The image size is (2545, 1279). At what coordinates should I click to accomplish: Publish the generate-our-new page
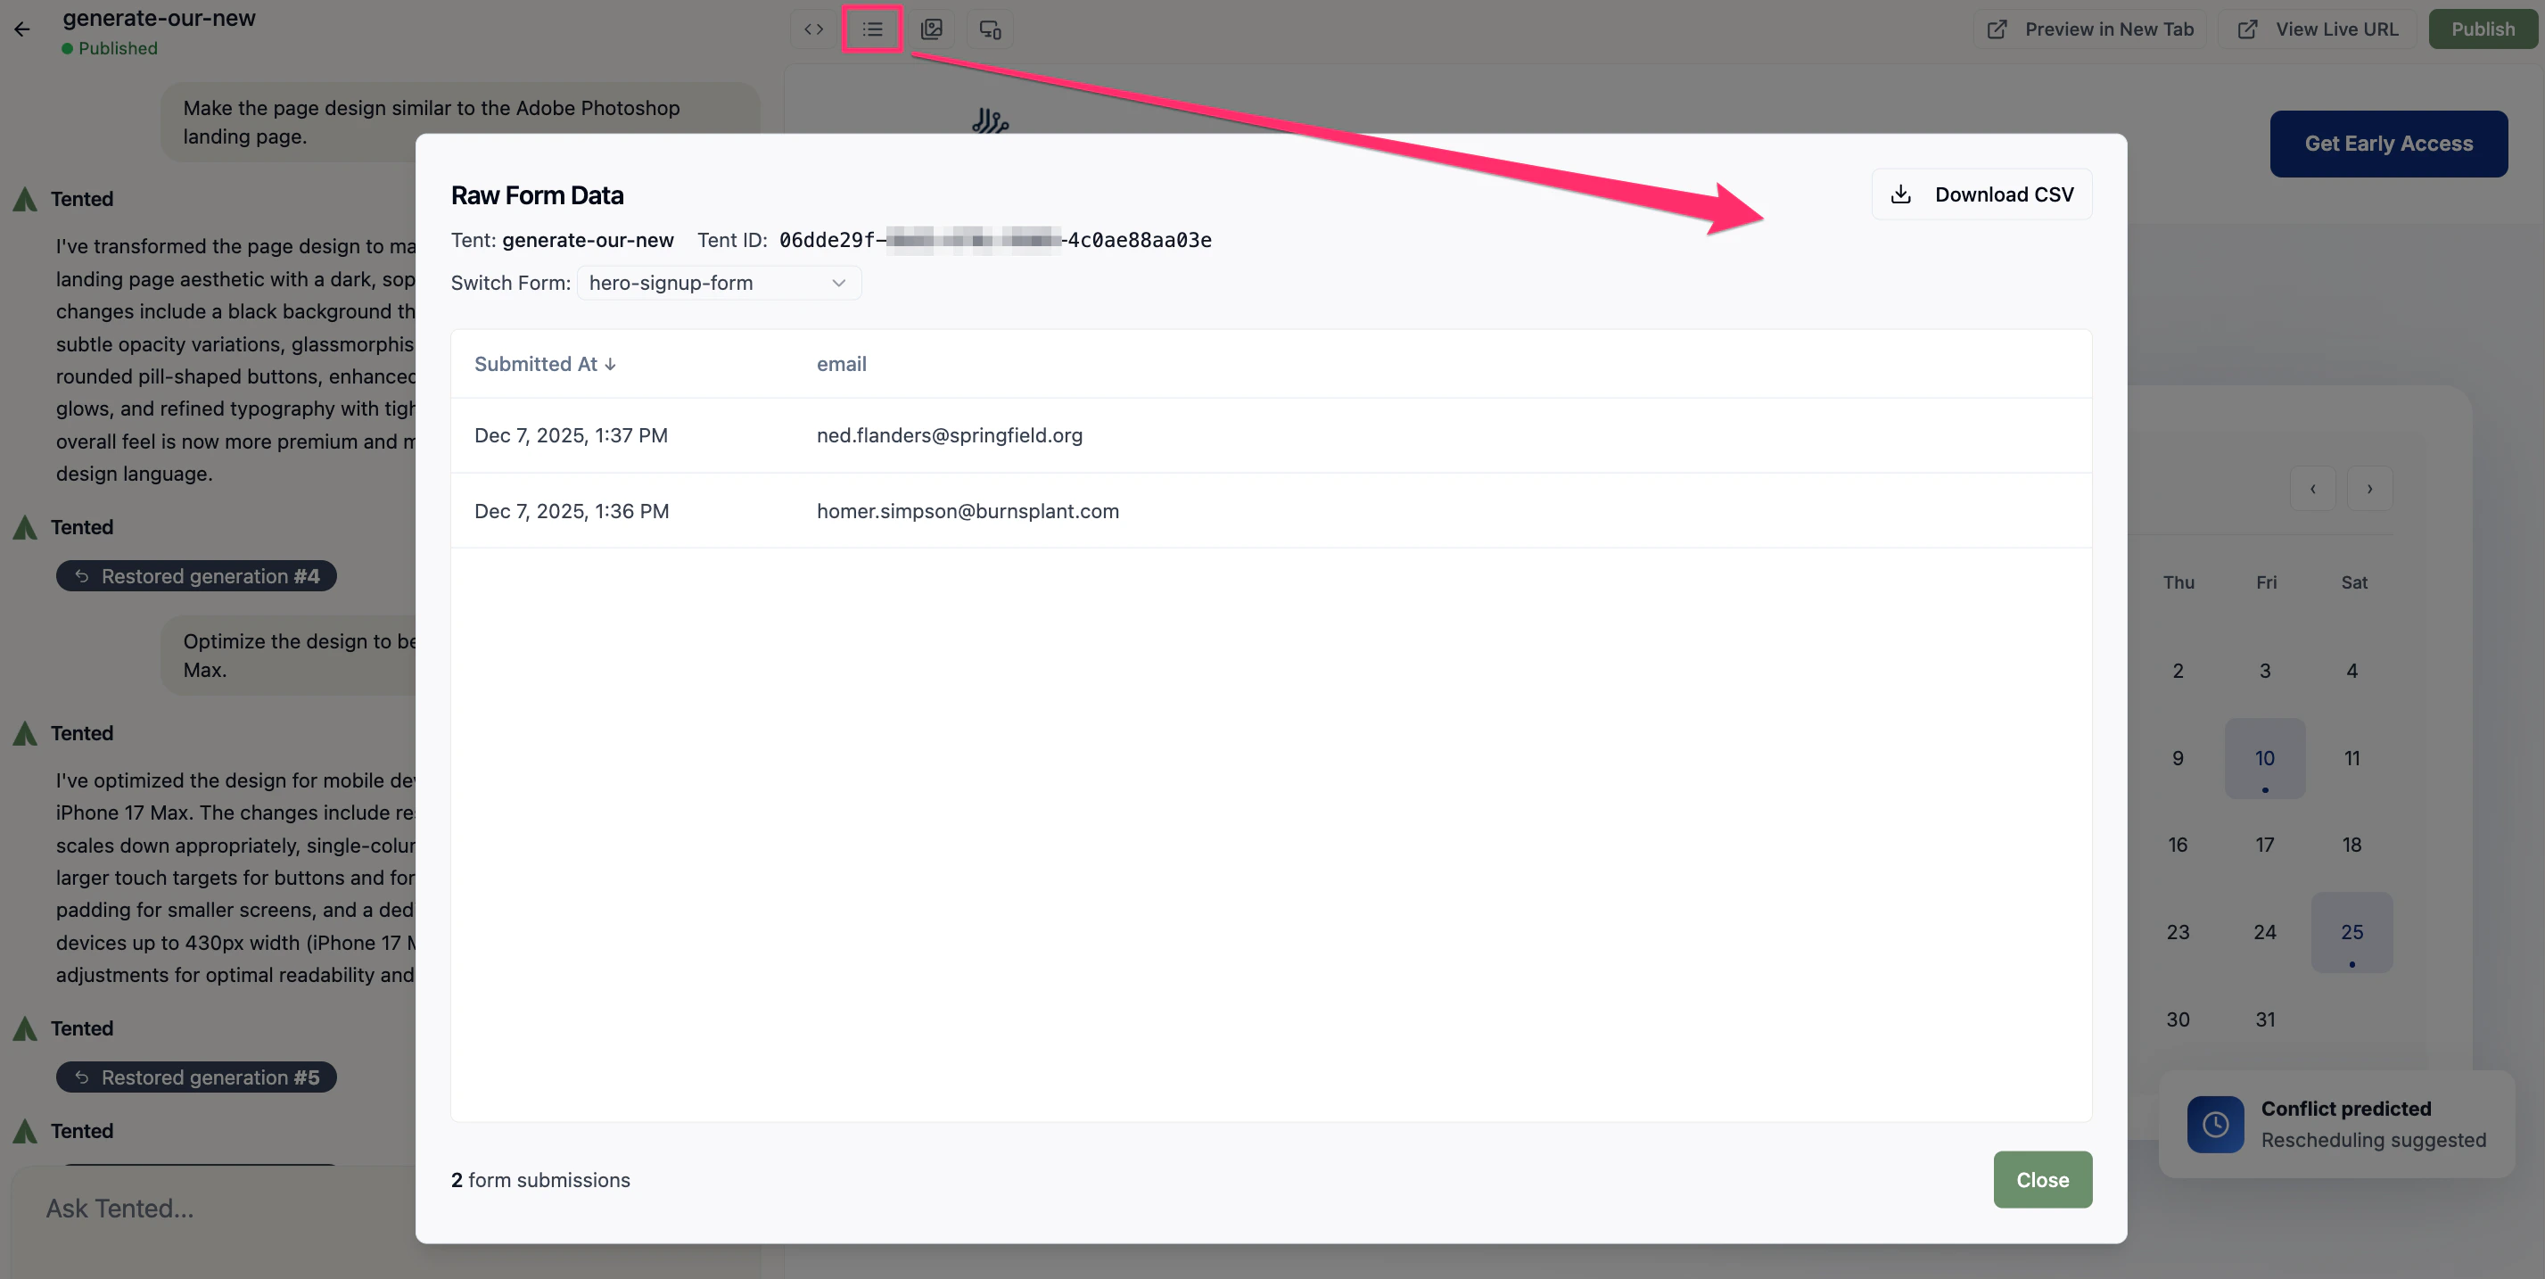click(2483, 29)
